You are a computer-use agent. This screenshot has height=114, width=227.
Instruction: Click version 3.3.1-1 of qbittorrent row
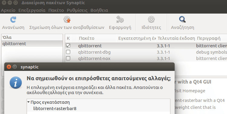pyautogui.click(x=163, y=46)
